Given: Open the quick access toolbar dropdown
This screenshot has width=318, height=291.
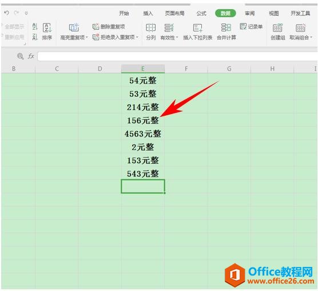Looking at the screenshot, I should click(26, 13).
